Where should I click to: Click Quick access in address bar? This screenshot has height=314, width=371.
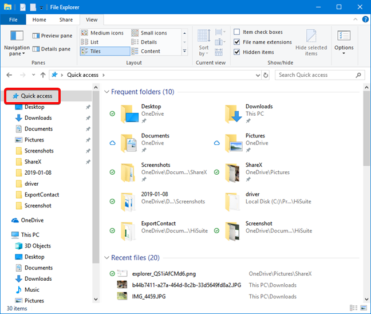tap(82, 75)
